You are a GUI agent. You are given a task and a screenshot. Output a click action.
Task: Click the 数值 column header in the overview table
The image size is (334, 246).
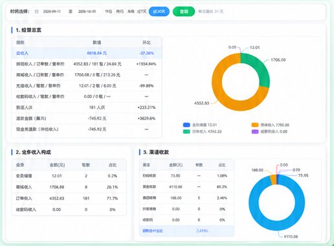click(x=97, y=43)
